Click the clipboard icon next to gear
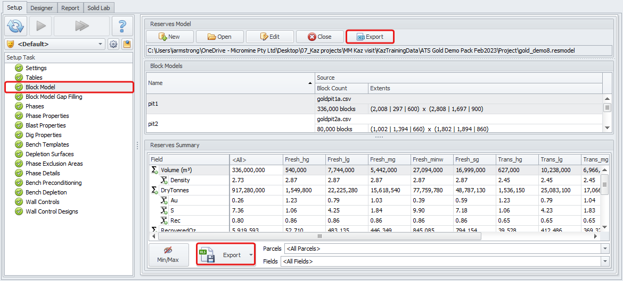The height and width of the screenshot is (281, 623). point(127,44)
